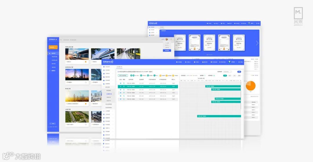Open the wind turbines project thumbnail

click(77, 96)
